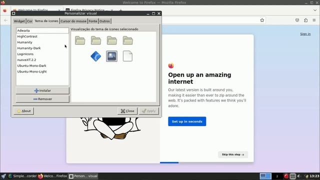Maximize the Personalizar visual dialog
The width and height of the screenshot is (320, 180).
(153, 13)
